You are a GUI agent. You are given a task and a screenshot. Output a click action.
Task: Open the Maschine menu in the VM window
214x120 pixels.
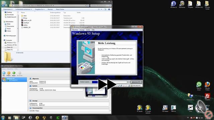[75, 30]
